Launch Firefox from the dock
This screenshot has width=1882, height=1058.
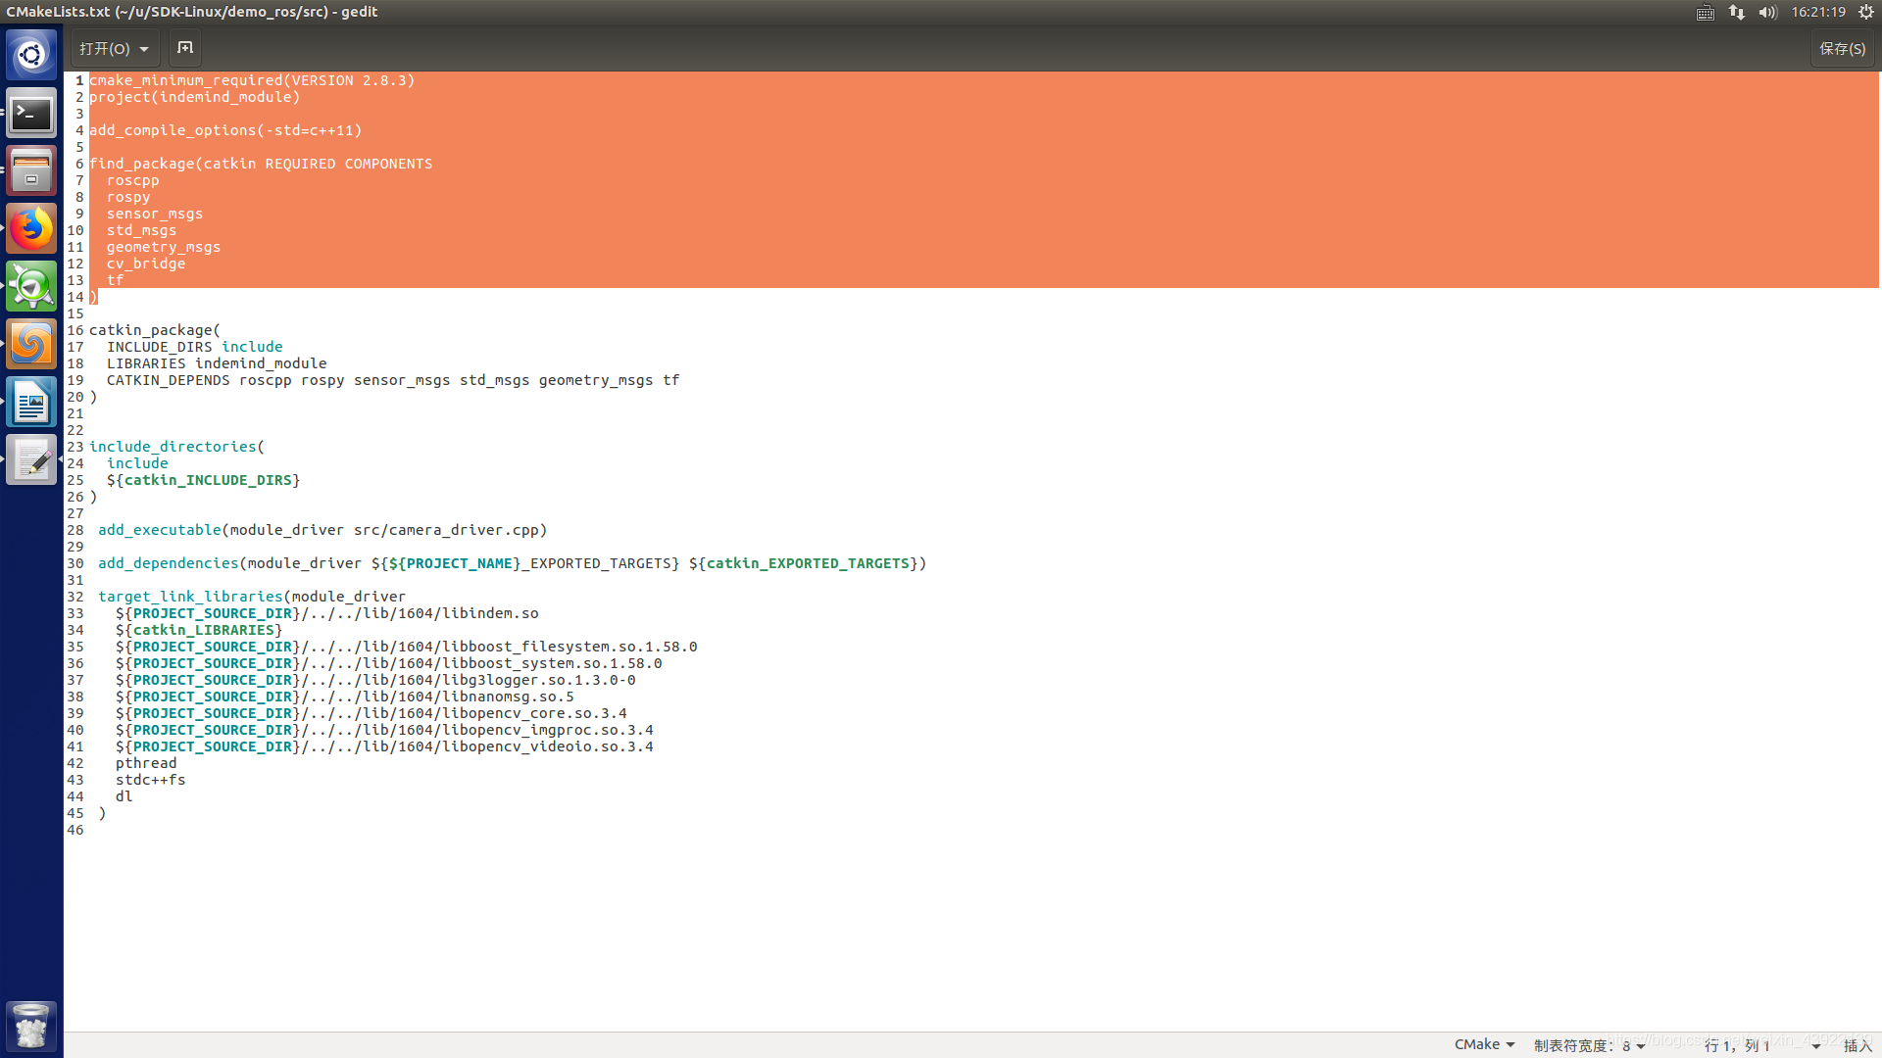click(x=31, y=229)
